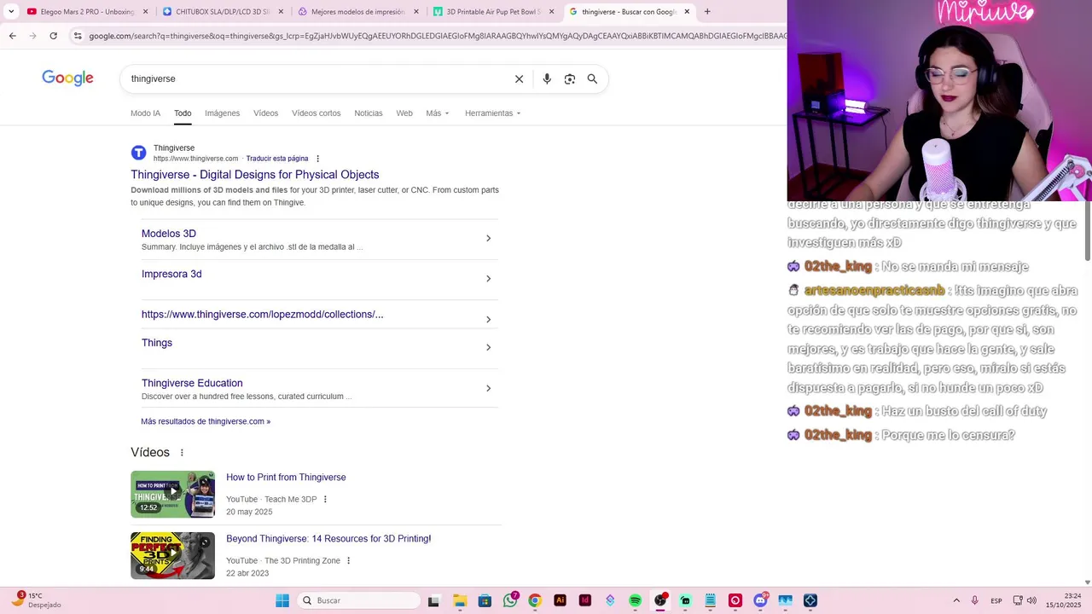Open Más resultados de thingiverse.com link
Screen dimensions: 1092x614
tap(206, 421)
